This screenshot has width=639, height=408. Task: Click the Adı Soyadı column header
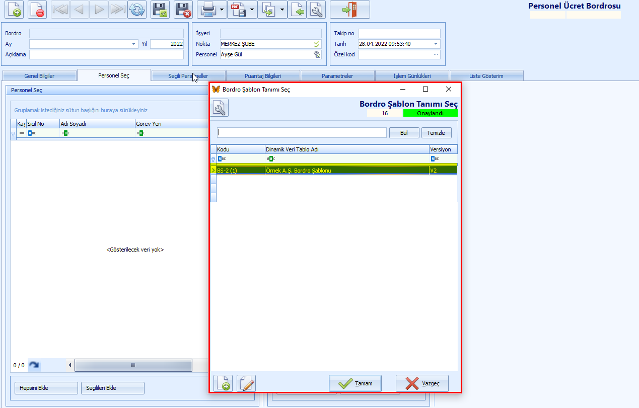tap(97, 124)
